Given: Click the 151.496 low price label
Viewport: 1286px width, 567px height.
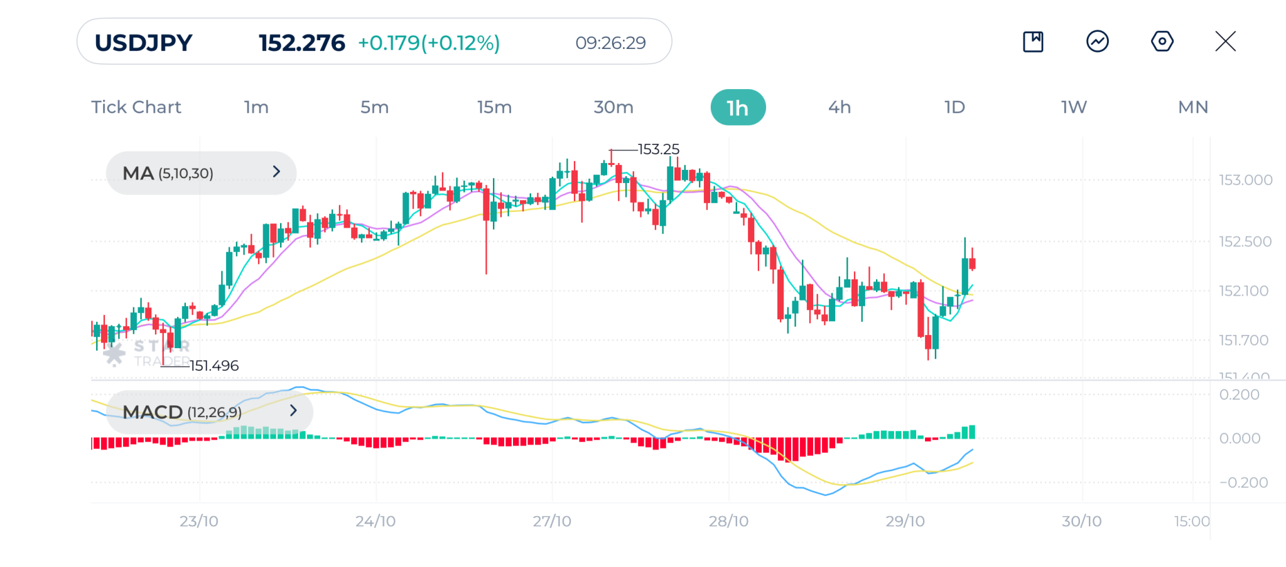Looking at the screenshot, I should click(x=214, y=366).
